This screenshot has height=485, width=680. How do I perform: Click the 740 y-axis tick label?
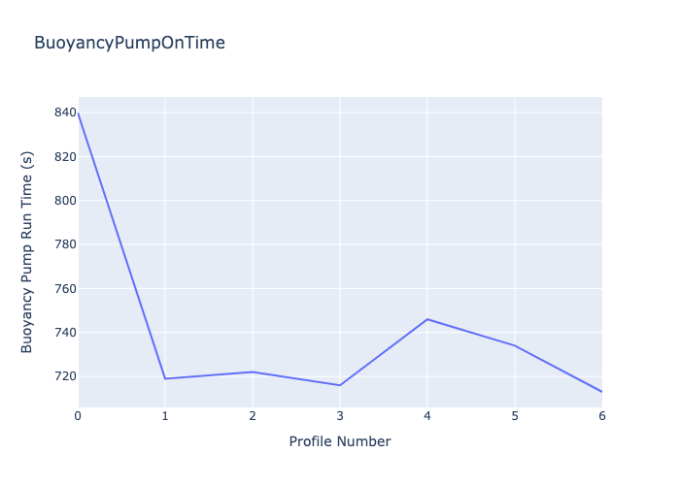coord(65,333)
